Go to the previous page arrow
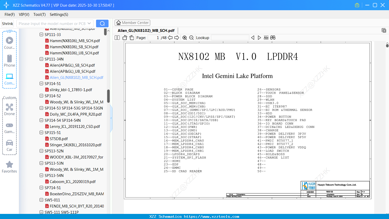Viewport: 389px width, 219px height. point(170,38)
